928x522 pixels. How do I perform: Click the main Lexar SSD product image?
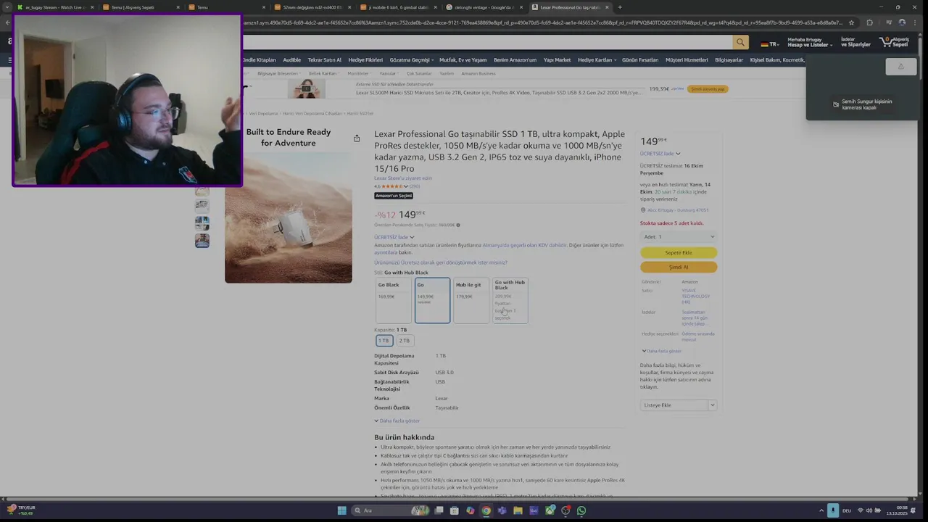point(289,218)
